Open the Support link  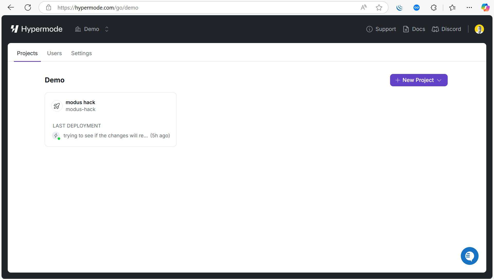(x=381, y=29)
